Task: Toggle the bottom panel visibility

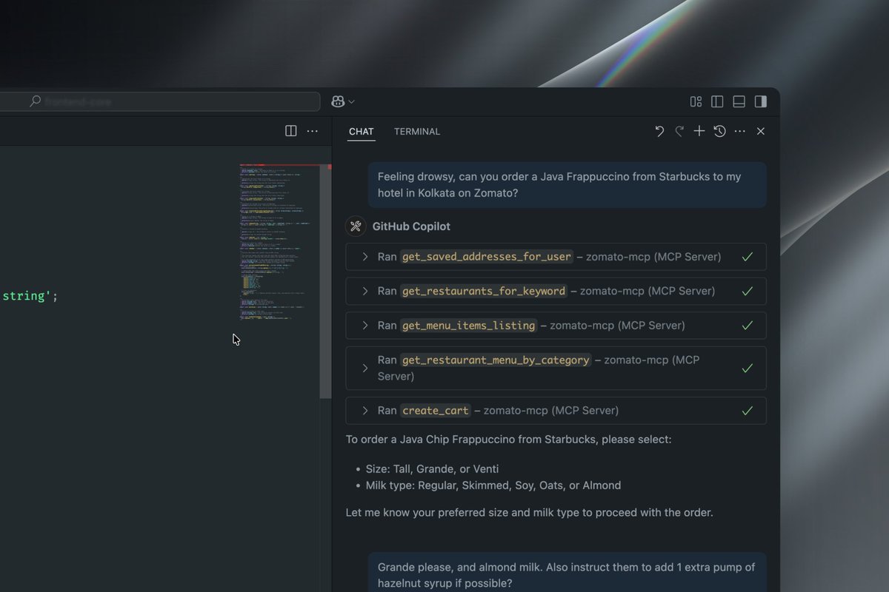Action: tap(739, 101)
